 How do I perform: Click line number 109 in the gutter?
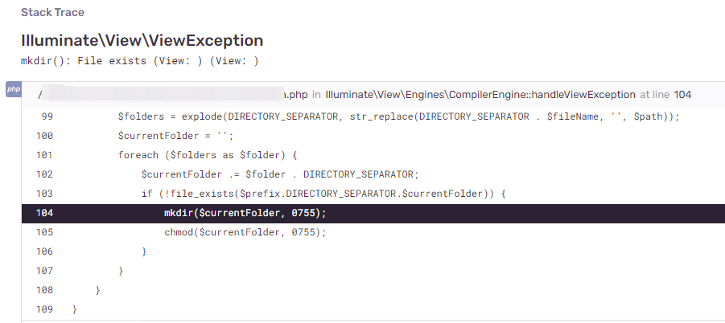pyautogui.click(x=44, y=309)
